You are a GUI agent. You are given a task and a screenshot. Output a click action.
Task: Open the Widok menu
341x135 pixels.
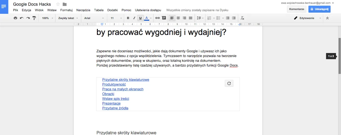point(39,10)
